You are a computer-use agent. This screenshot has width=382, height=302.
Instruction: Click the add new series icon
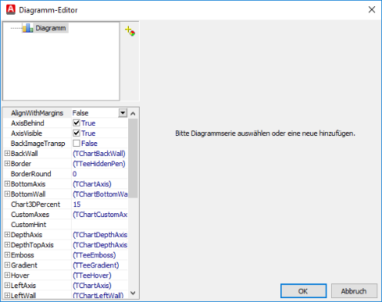(x=130, y=31)
